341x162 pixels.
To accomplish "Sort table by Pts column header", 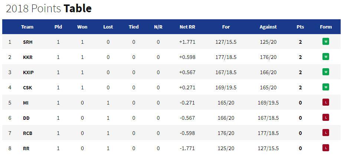I will pos(300,27).
